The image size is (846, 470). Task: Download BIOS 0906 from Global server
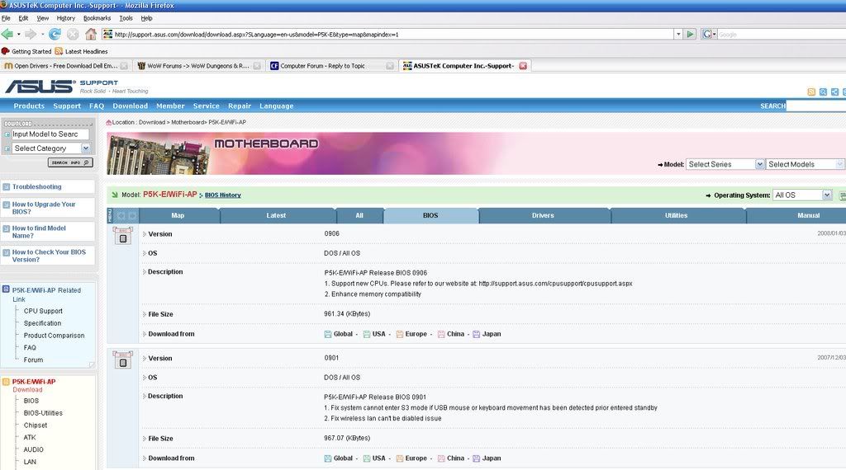click(x=338, y=334)
